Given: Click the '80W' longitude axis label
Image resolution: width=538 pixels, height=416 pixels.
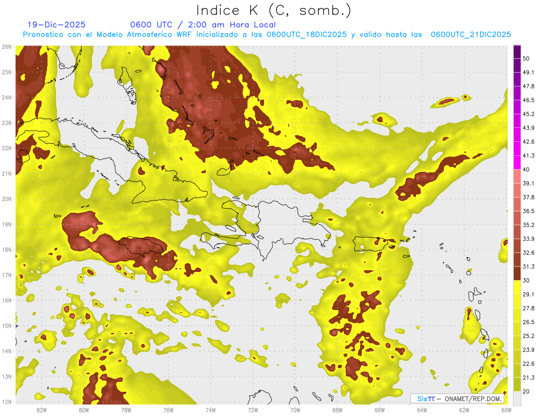Looking at the screenshot, I should [x=84, y=410].
